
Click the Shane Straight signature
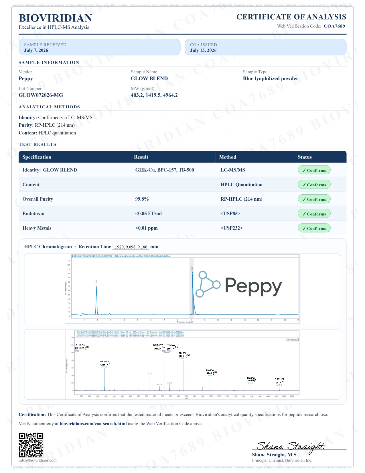[291, 447]
